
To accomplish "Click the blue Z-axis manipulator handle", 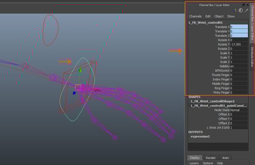I will (74, 93).
